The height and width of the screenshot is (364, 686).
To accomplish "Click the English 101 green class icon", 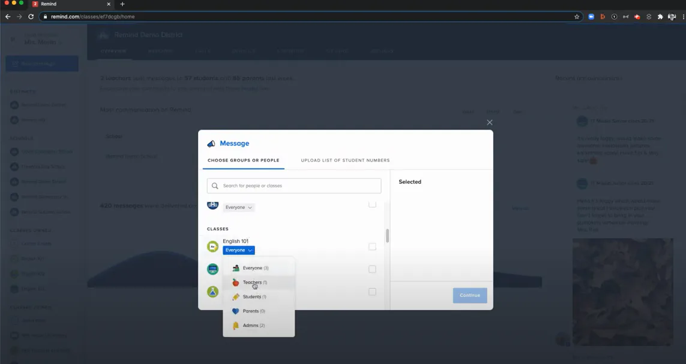I will pos(212,245).
